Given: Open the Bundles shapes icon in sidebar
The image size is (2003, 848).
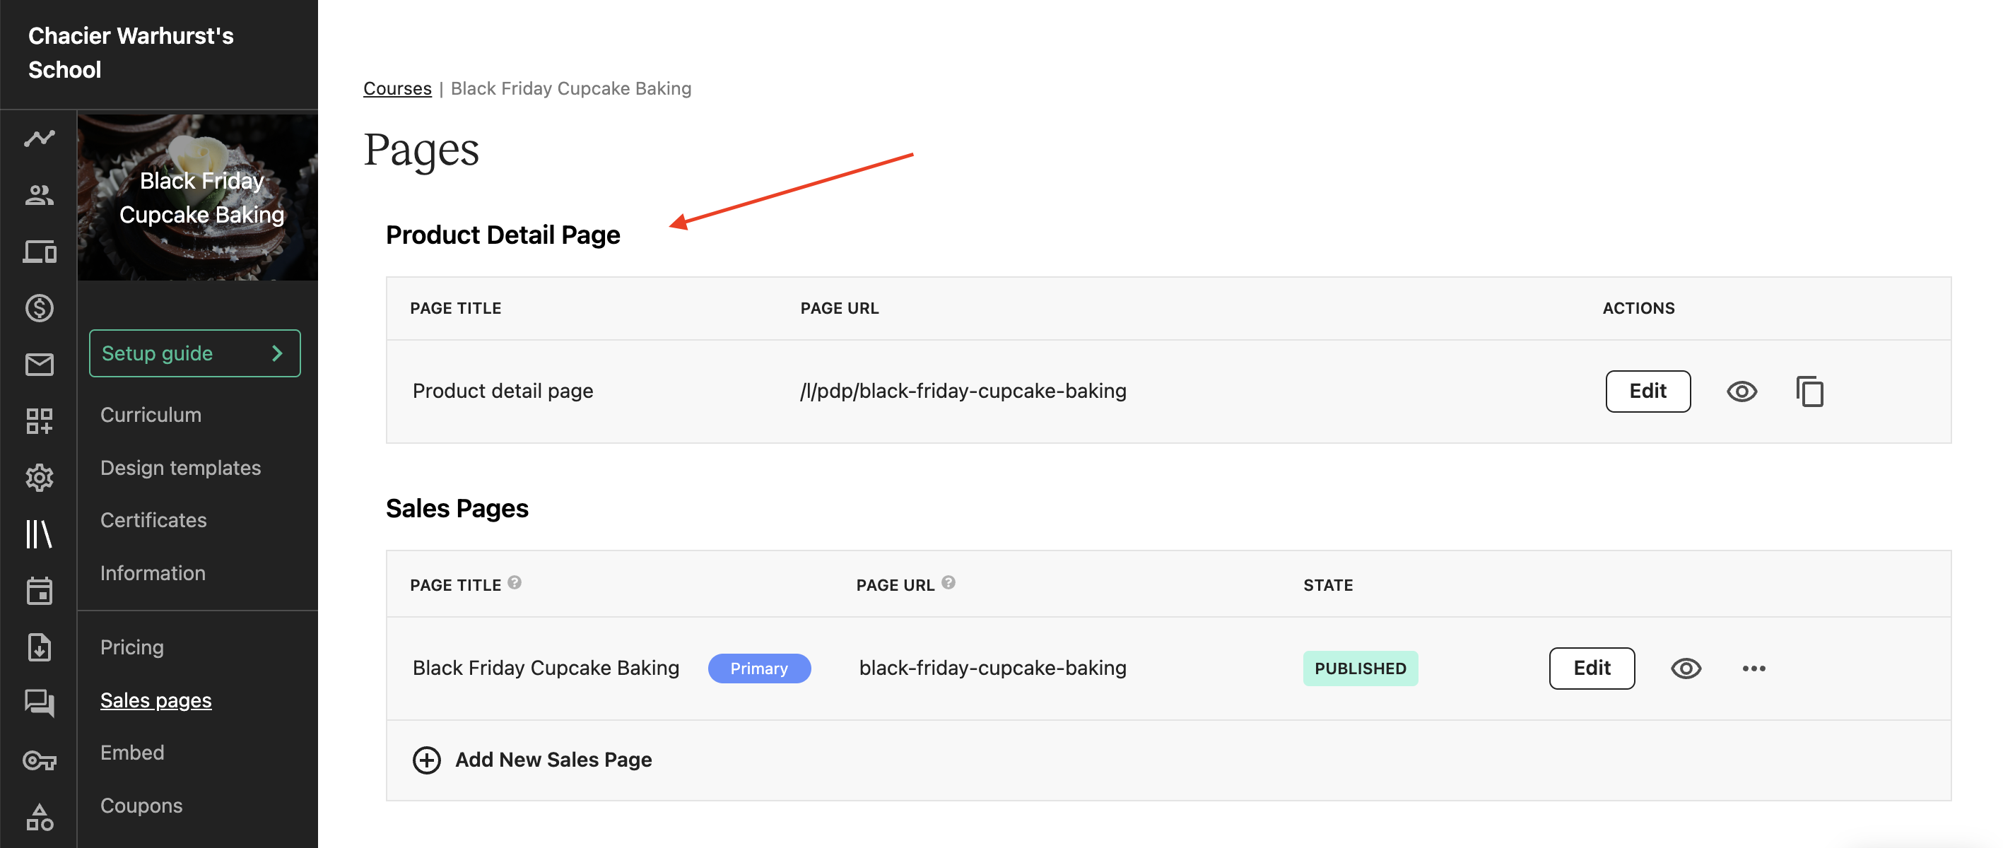Looking at the screenshot, I should point(39,817).
